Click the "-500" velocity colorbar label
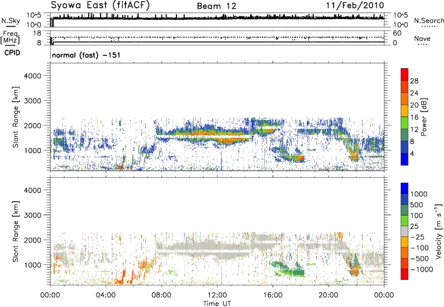 click(420, 259)
